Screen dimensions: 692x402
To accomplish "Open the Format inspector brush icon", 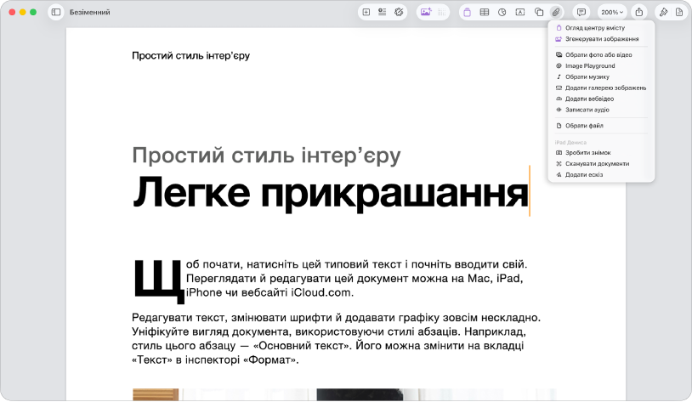I will 663,13.
